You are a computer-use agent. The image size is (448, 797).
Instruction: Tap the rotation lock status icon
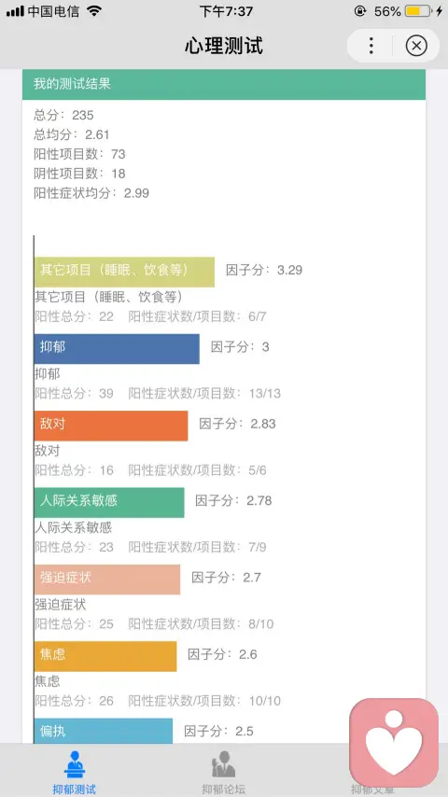click(x=360, y=10)
